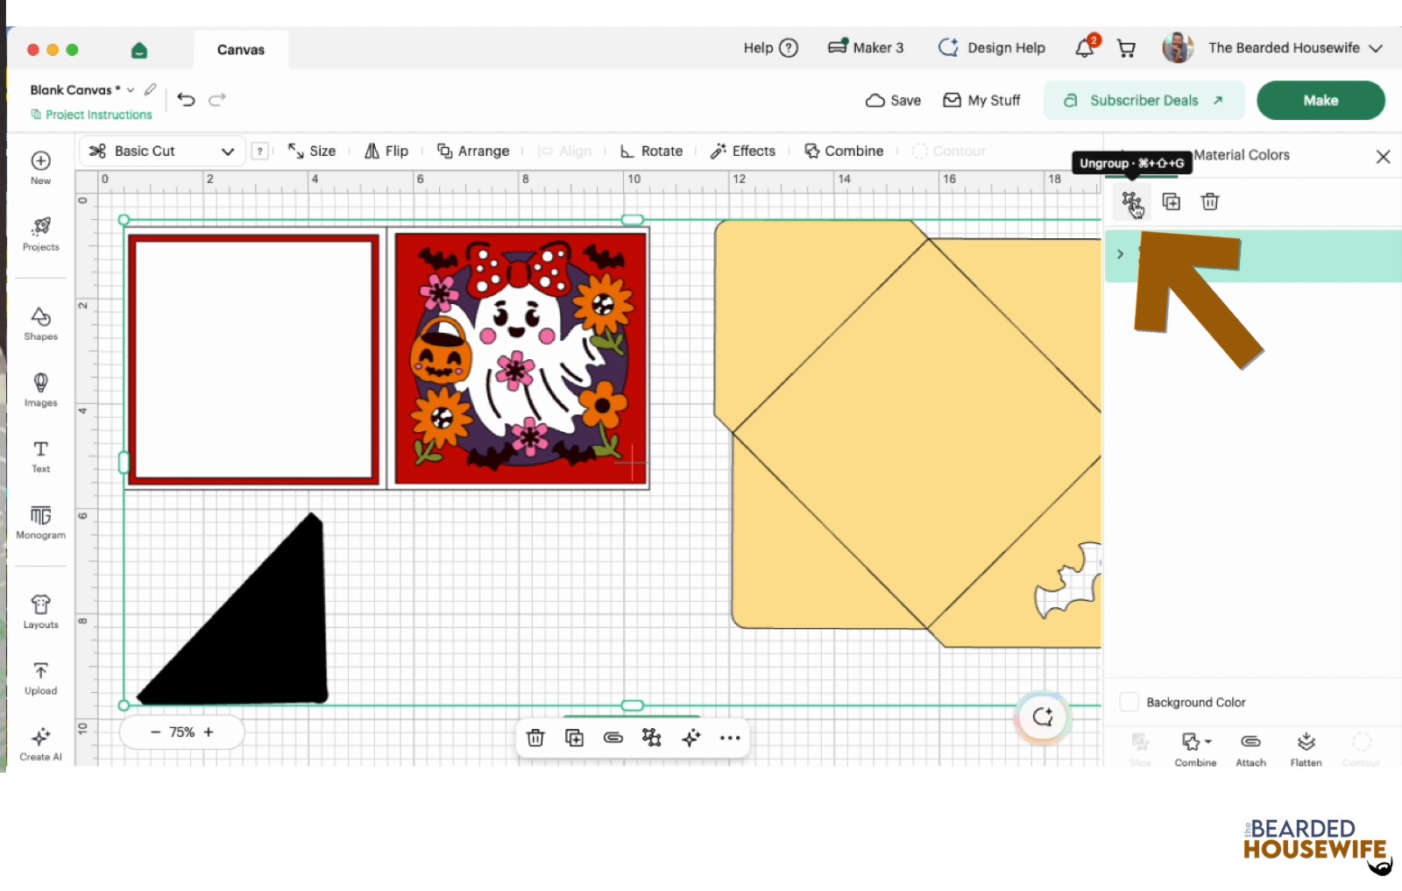
Task: Go to the home icon
Action: pyautogui.click(x=139, y=50)
